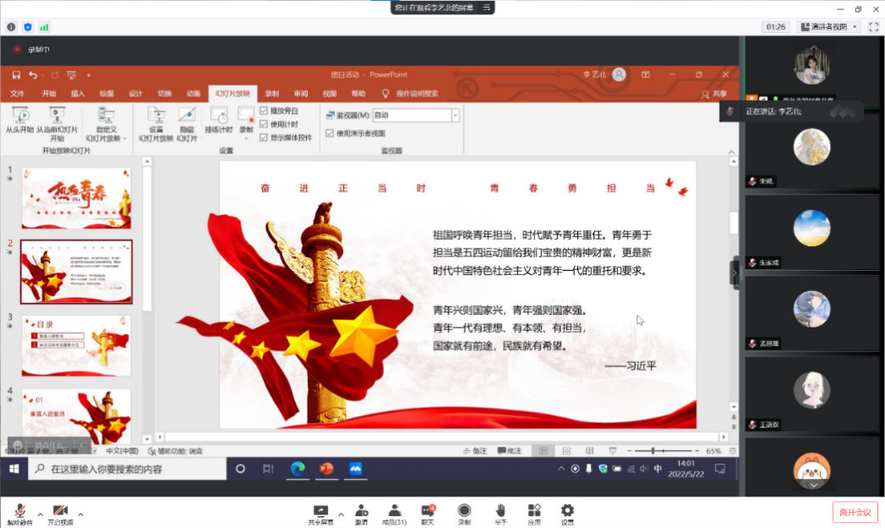
Task: Click the 从头开始 slideshow icon
Action: click(20, 116)
